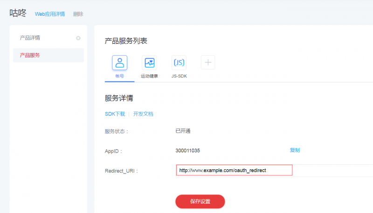Click the 删除 link next to the title
373x213 pixels.
[78, 14]
